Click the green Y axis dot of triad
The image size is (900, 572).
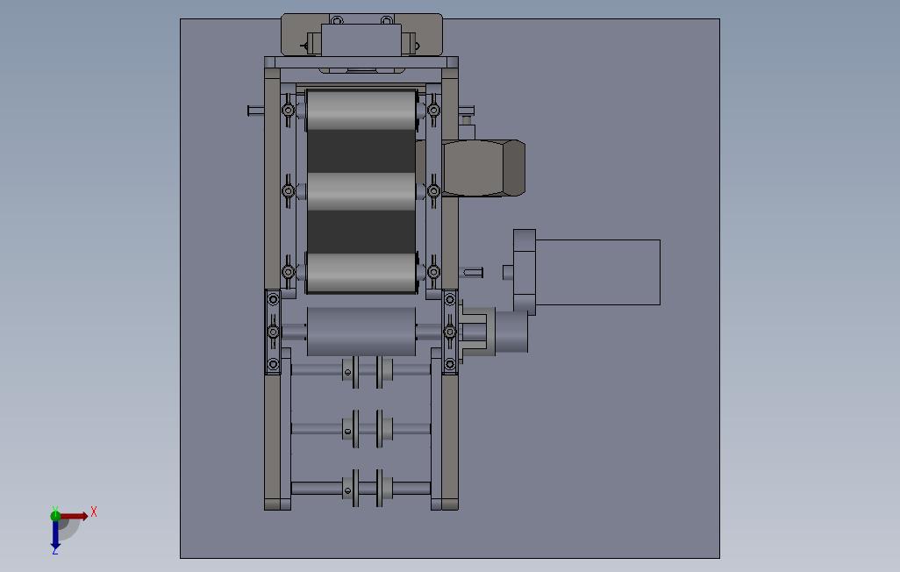point(55,516)
